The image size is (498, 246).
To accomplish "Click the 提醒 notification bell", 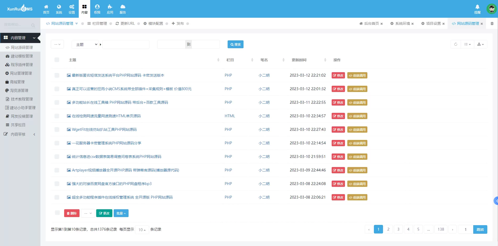I will click(x=477, y=9).
